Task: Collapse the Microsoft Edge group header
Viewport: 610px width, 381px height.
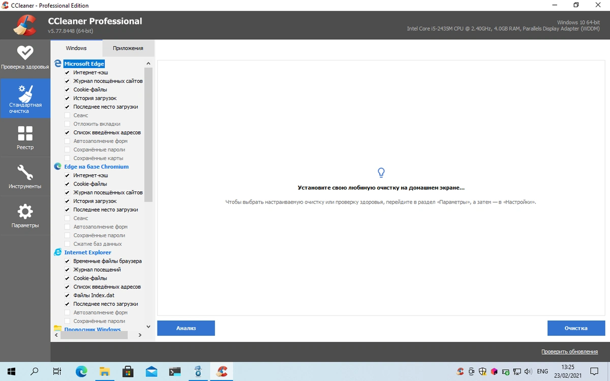Action: pyautogui.click(x=84, y=64)
